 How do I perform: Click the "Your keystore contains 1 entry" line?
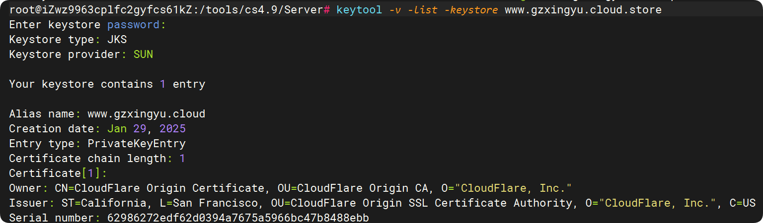pyautogui.click(x=107, y=84)
